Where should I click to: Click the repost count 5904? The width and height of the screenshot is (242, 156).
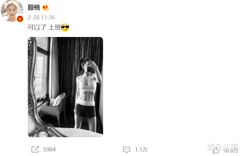49,149
